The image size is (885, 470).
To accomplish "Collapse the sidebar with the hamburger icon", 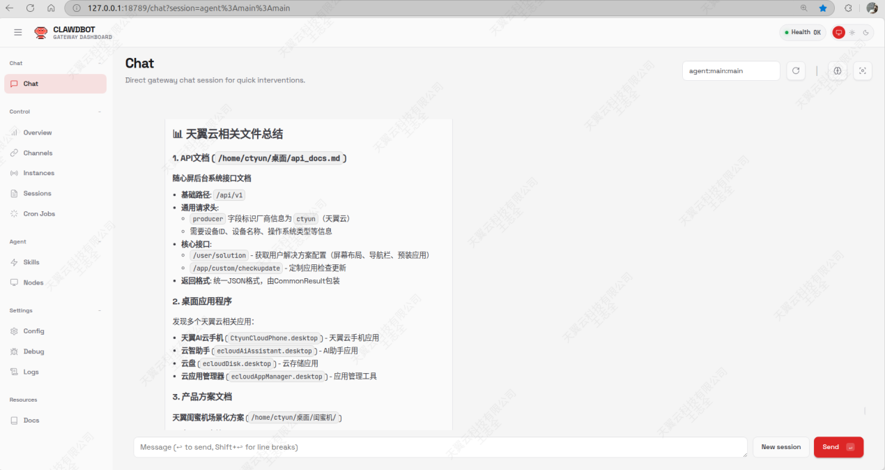I will click(x=17, y=32).
